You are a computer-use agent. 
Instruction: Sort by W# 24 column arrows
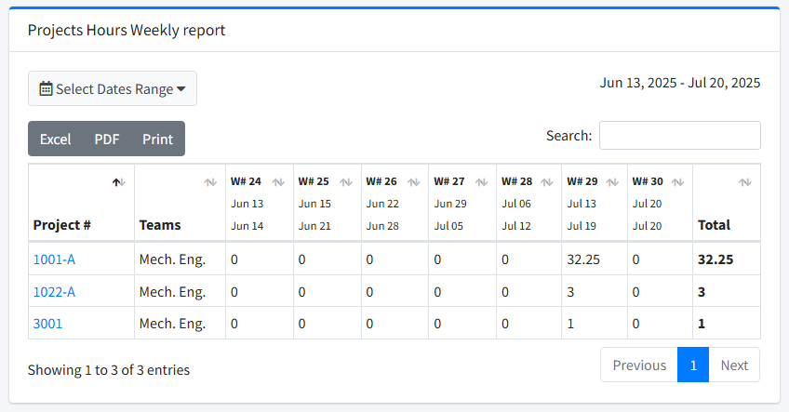click(278, 182)
